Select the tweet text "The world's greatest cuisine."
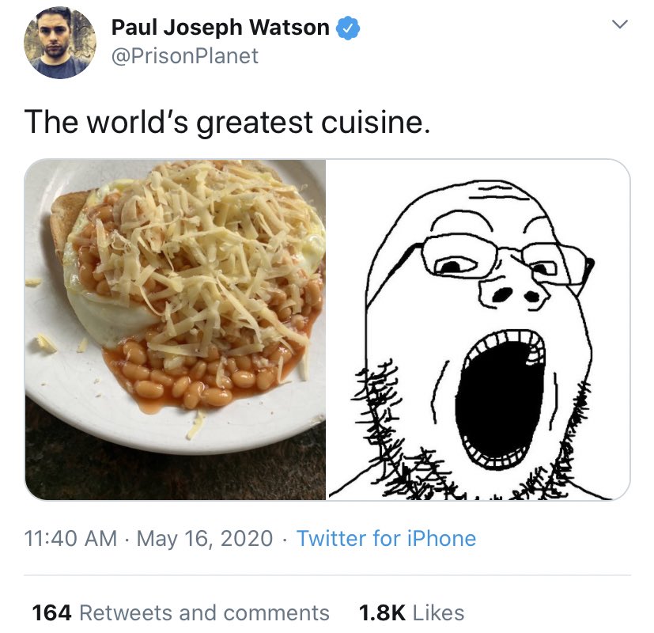Viewport: 654px width, 633px height. point(227,123)
